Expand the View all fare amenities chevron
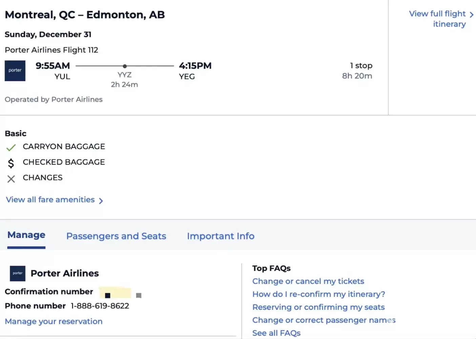The height and width of the screenshot is (339, 476). pos(101,201)
